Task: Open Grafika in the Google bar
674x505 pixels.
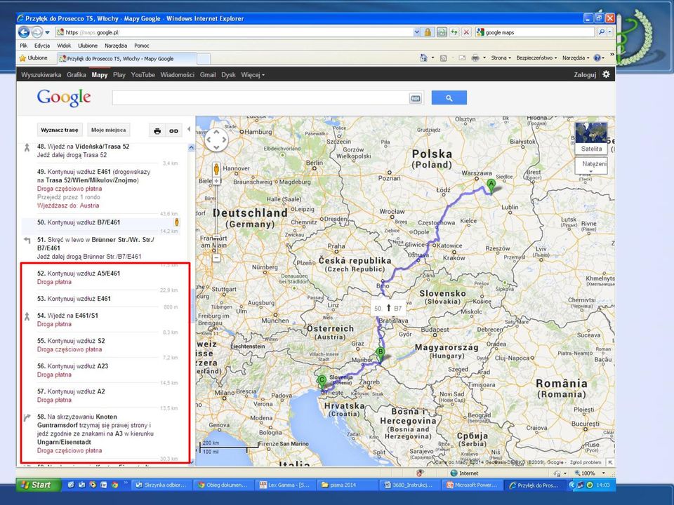Action: point(76,75)
